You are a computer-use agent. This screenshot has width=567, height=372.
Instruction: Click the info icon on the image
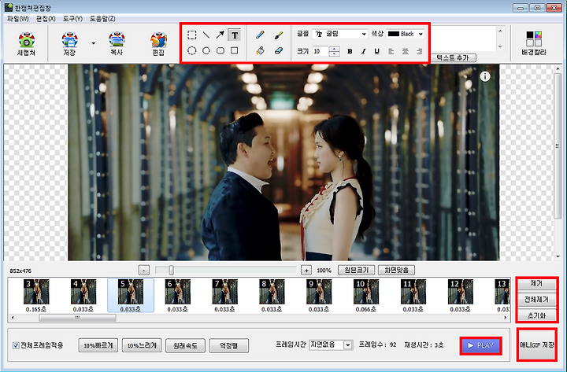tap(485, 76)
